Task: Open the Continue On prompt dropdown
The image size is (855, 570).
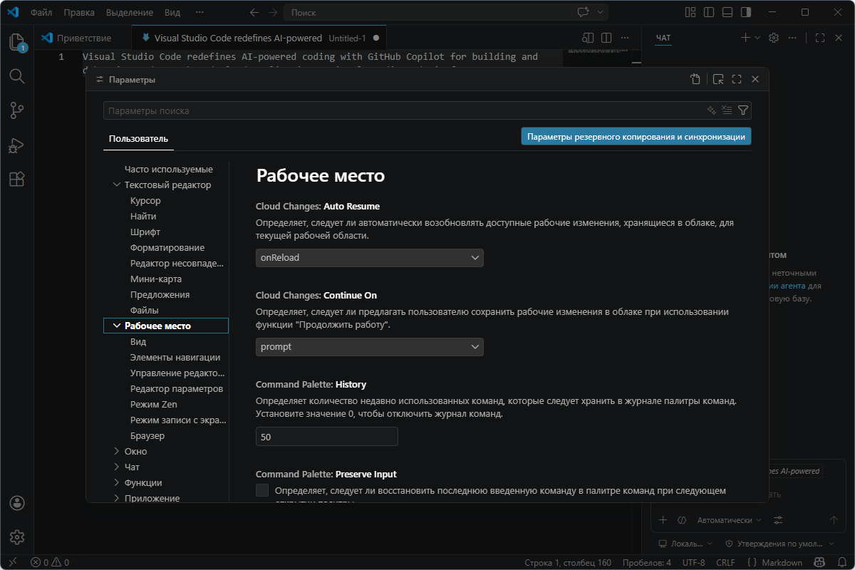Action: pos(369,347)
